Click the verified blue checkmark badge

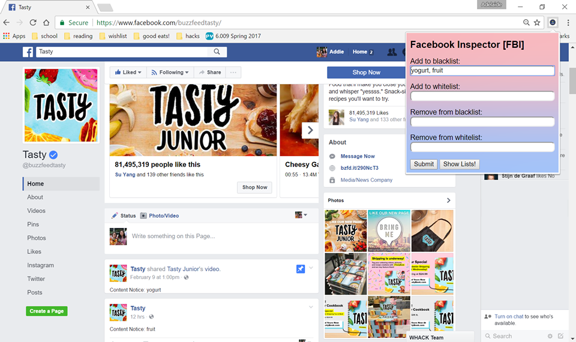pos(53,155)
